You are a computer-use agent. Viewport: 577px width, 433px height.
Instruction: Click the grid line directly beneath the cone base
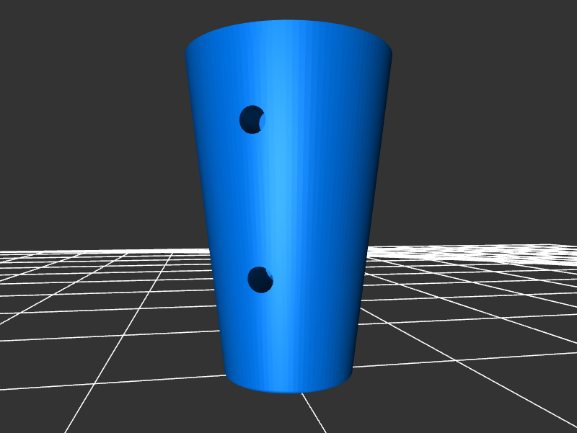(310, 411)
